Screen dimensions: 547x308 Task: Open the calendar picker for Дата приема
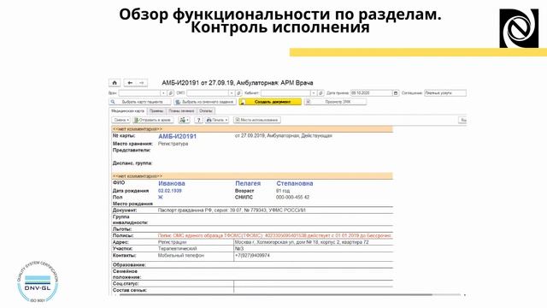coord(396,93)
